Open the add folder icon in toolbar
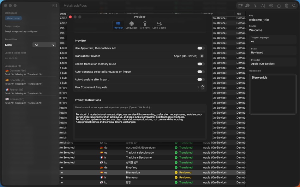 pyautogui.click(x=240, y=6)
